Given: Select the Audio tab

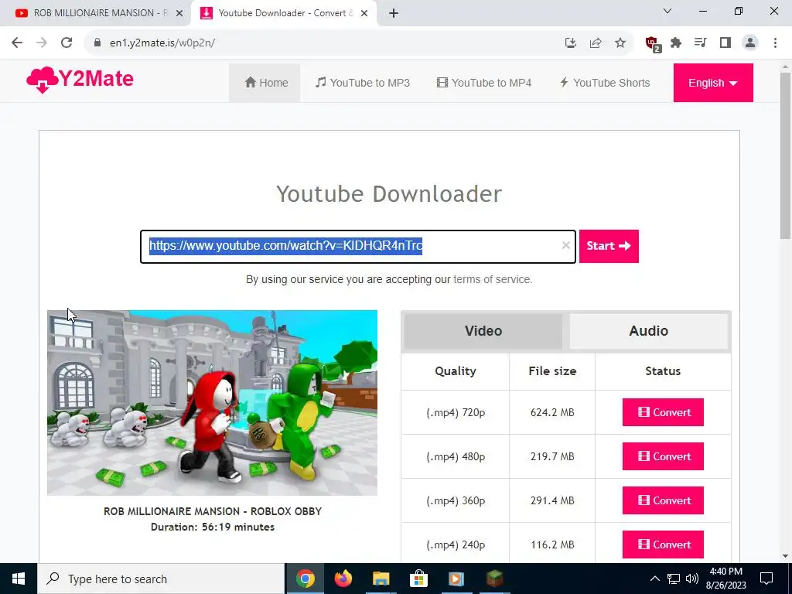Looking at the screenshot, I should (x=649, y=331).
